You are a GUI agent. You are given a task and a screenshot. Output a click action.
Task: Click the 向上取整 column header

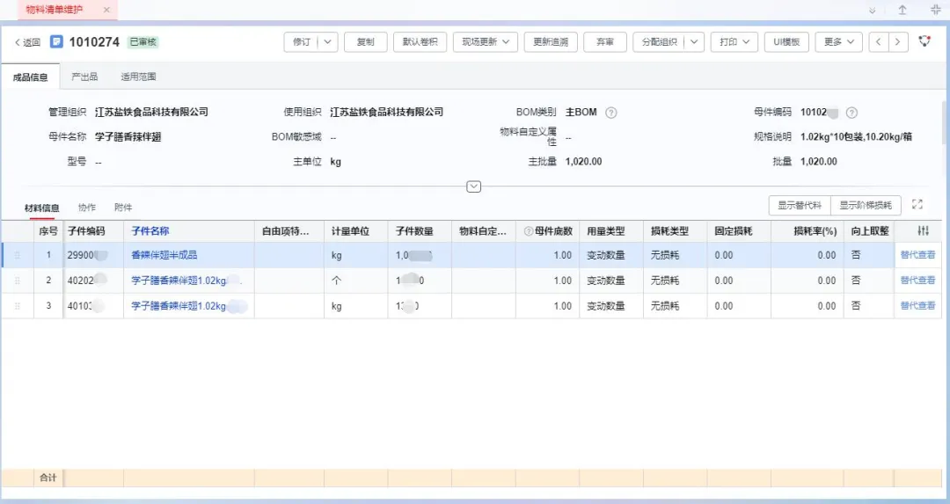(x=870, y=230)
